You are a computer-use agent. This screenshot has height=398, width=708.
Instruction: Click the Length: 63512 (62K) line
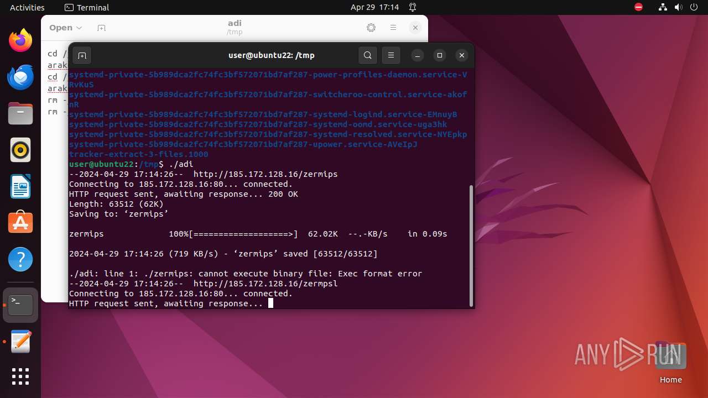click(x=116, y=204)
